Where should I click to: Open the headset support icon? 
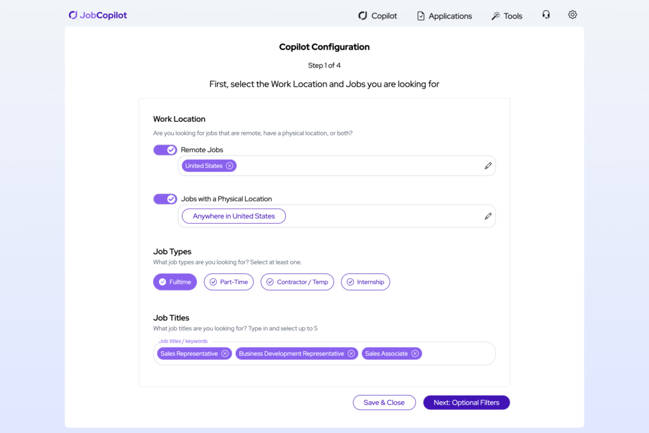(546, 15)
